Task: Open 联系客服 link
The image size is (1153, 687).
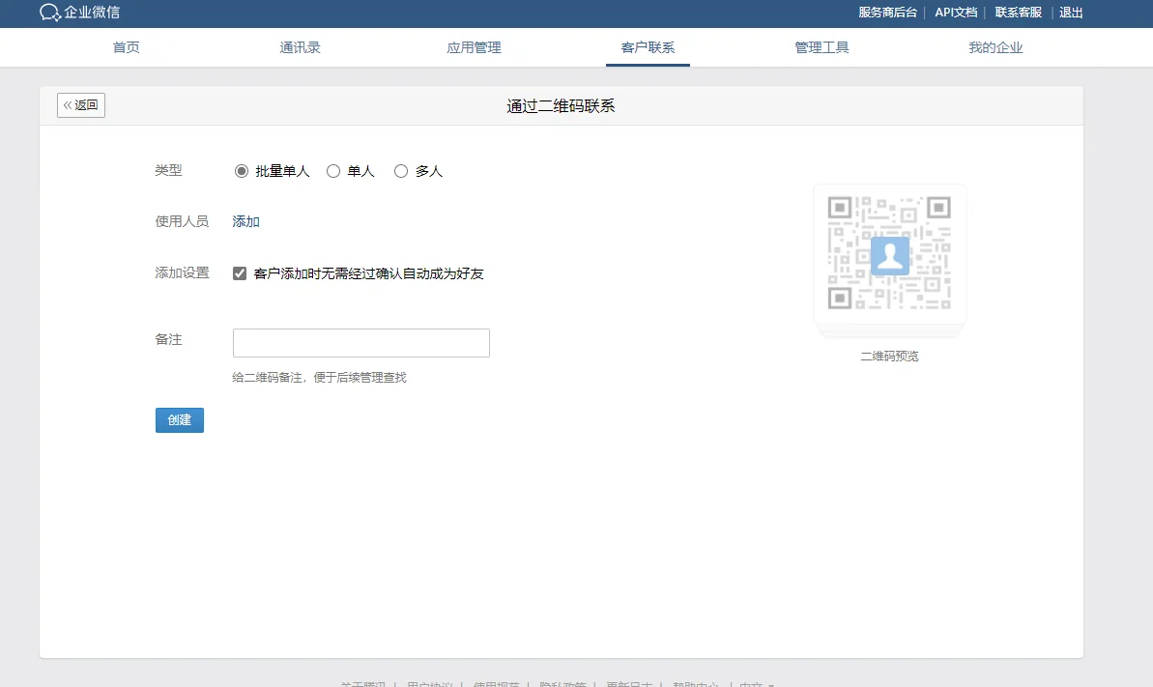Action: click(x=1019, y=13)
